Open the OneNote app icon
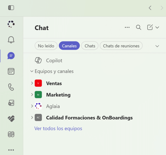 [x=11, y=103]
